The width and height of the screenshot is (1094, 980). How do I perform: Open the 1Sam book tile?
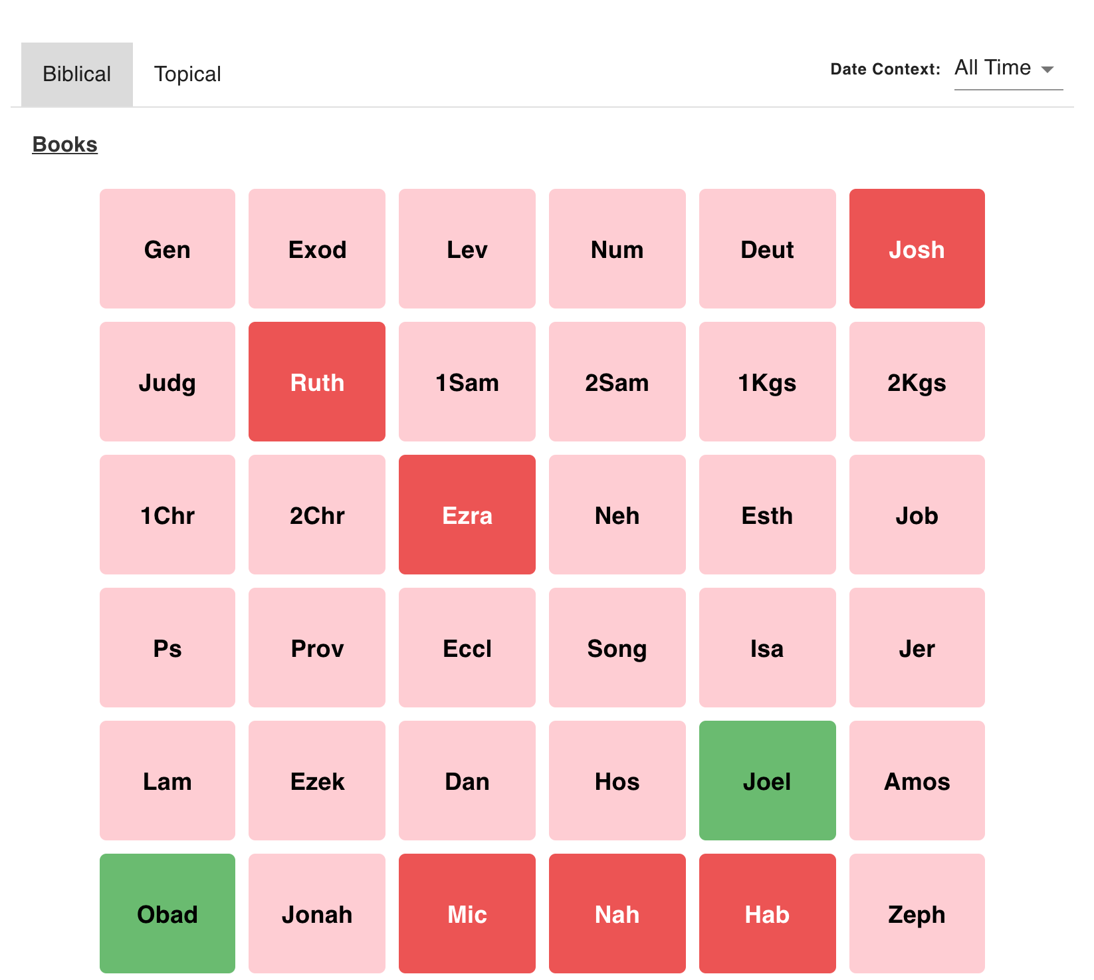[x=467, y=382]
